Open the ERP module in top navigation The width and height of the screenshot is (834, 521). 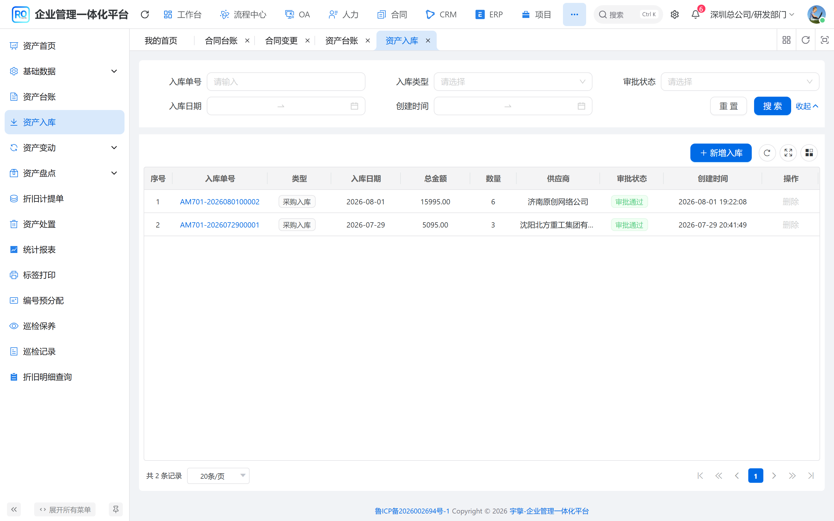pos(489,14)
